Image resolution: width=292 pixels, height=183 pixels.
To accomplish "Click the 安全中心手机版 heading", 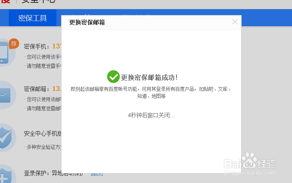I will 42,133.
